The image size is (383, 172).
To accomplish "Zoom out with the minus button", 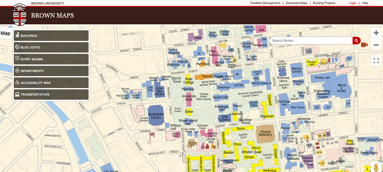I will [x=376, y=45].
